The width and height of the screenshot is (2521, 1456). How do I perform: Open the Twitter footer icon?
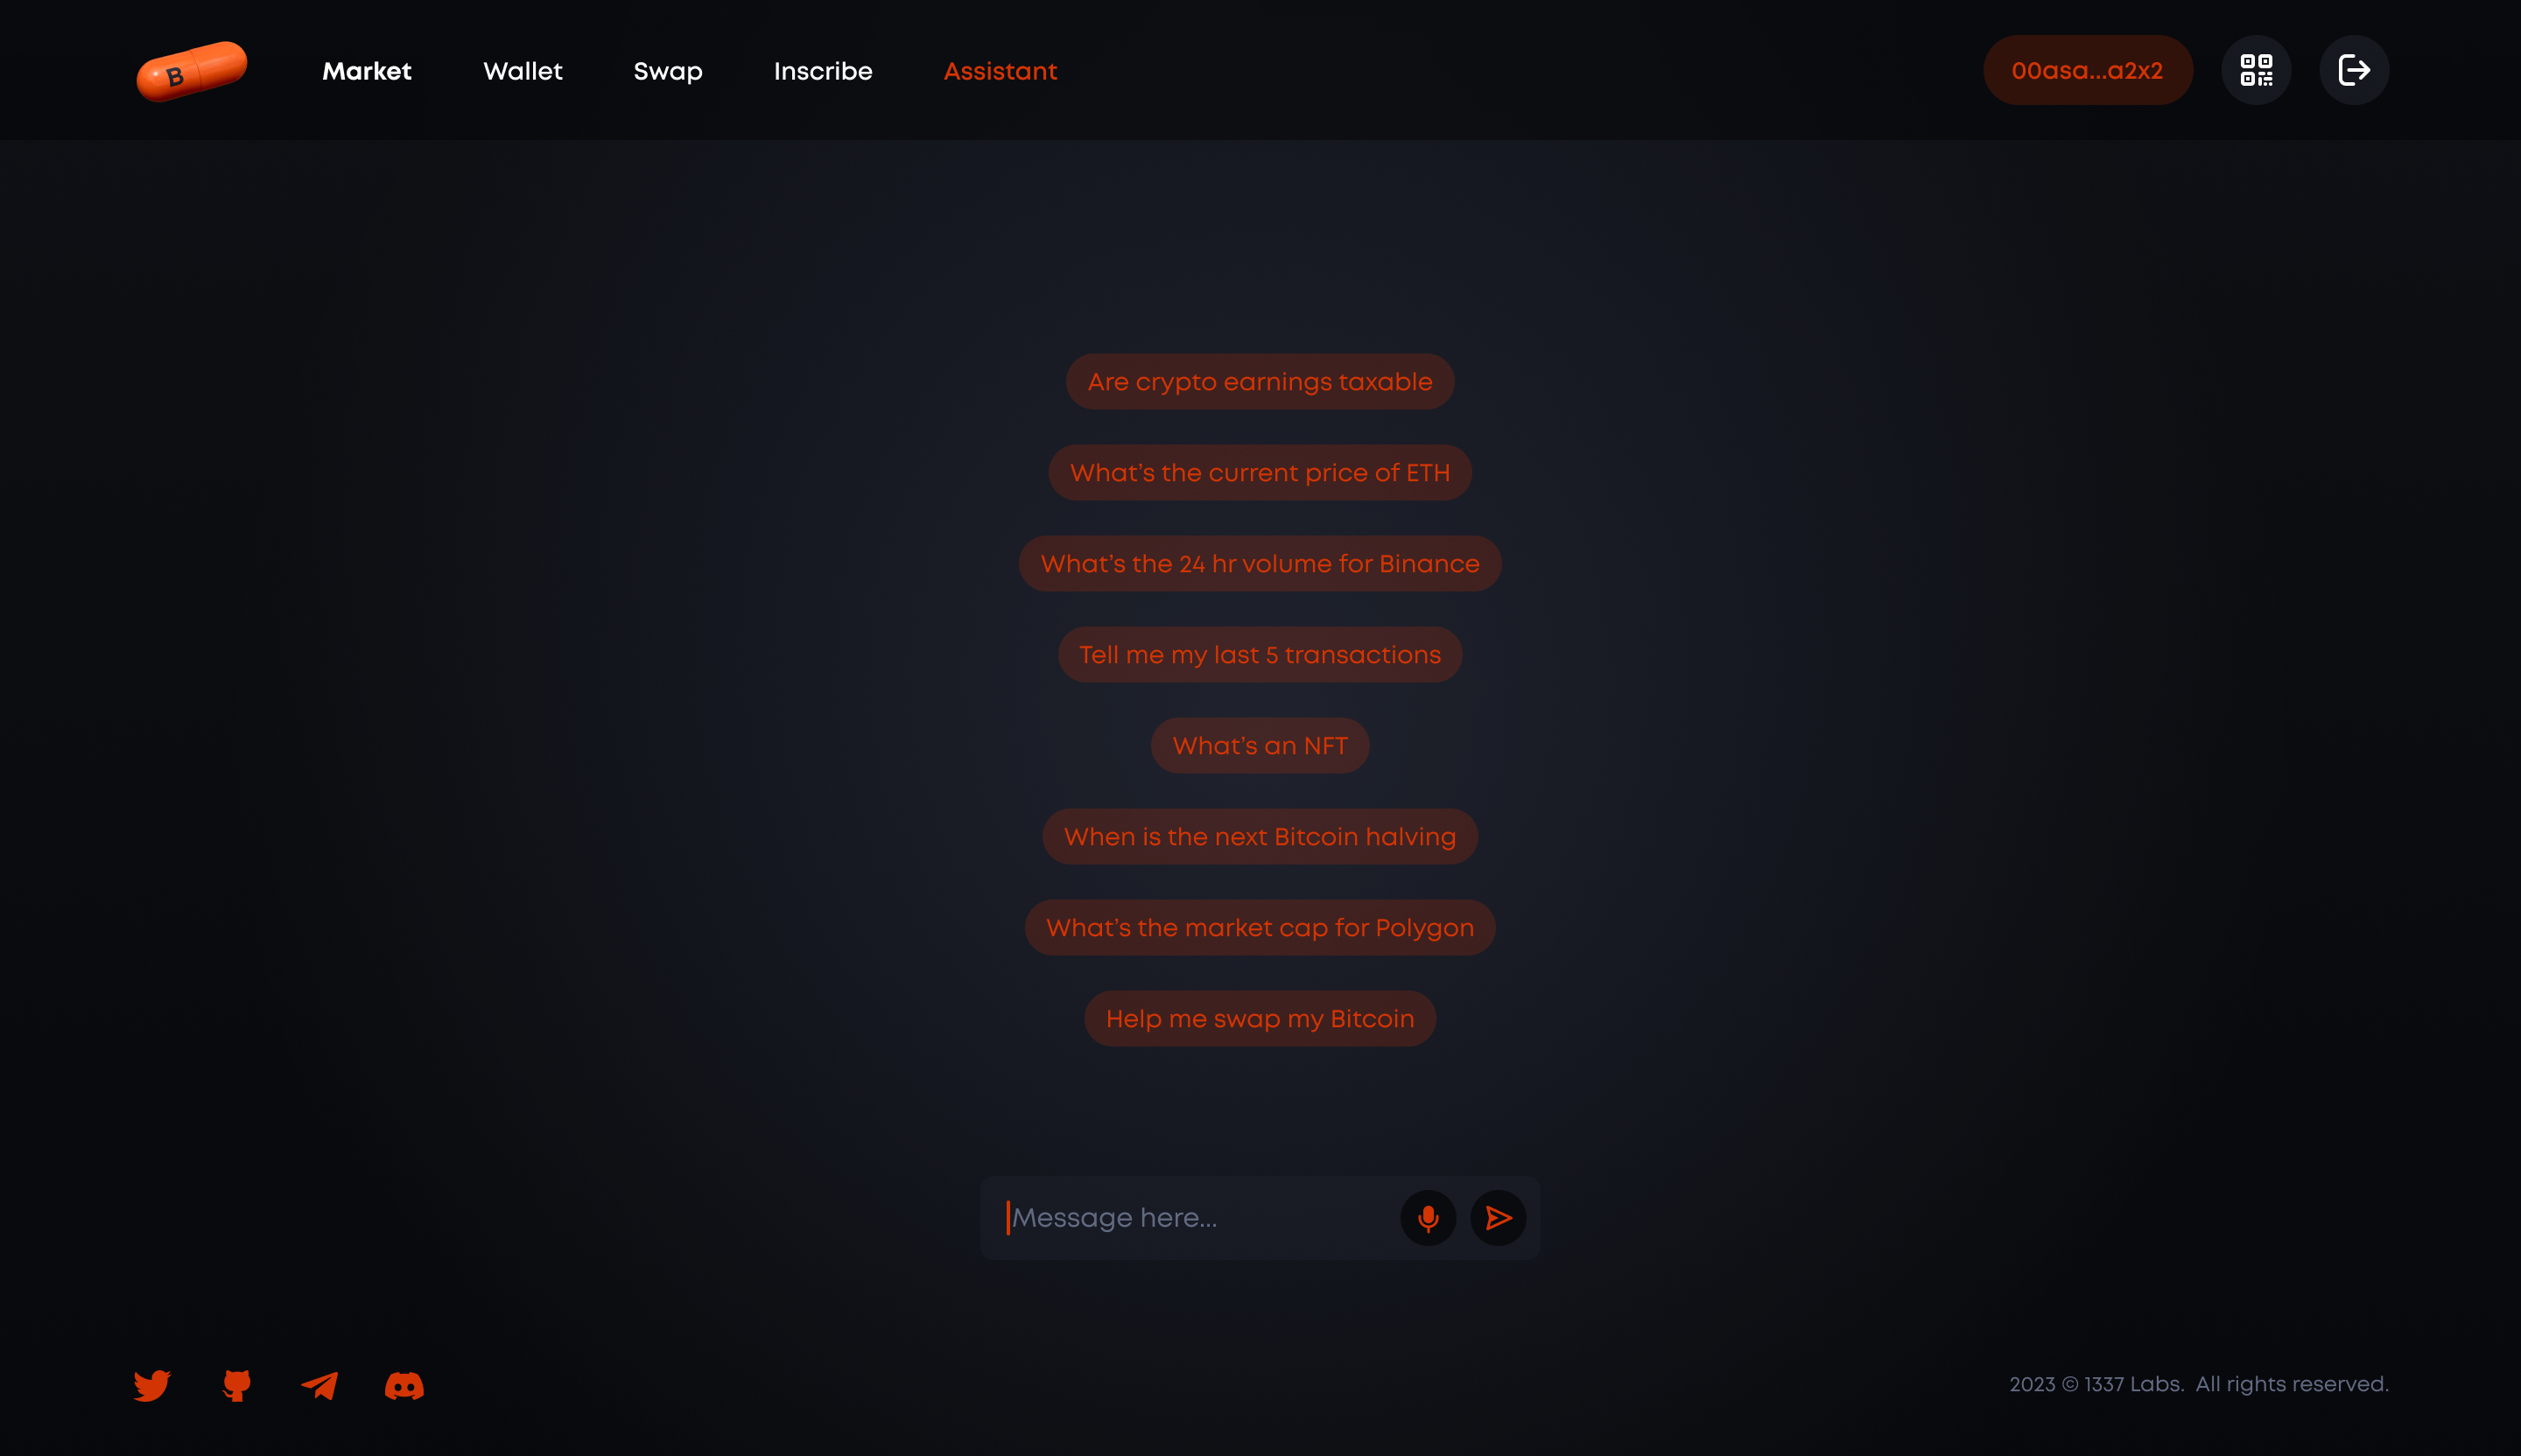tap(152, 1385)
